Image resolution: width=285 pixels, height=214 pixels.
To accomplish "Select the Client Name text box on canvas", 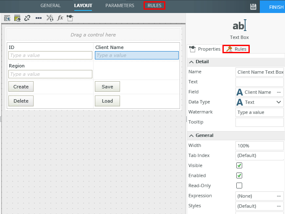I will point(137,55).
